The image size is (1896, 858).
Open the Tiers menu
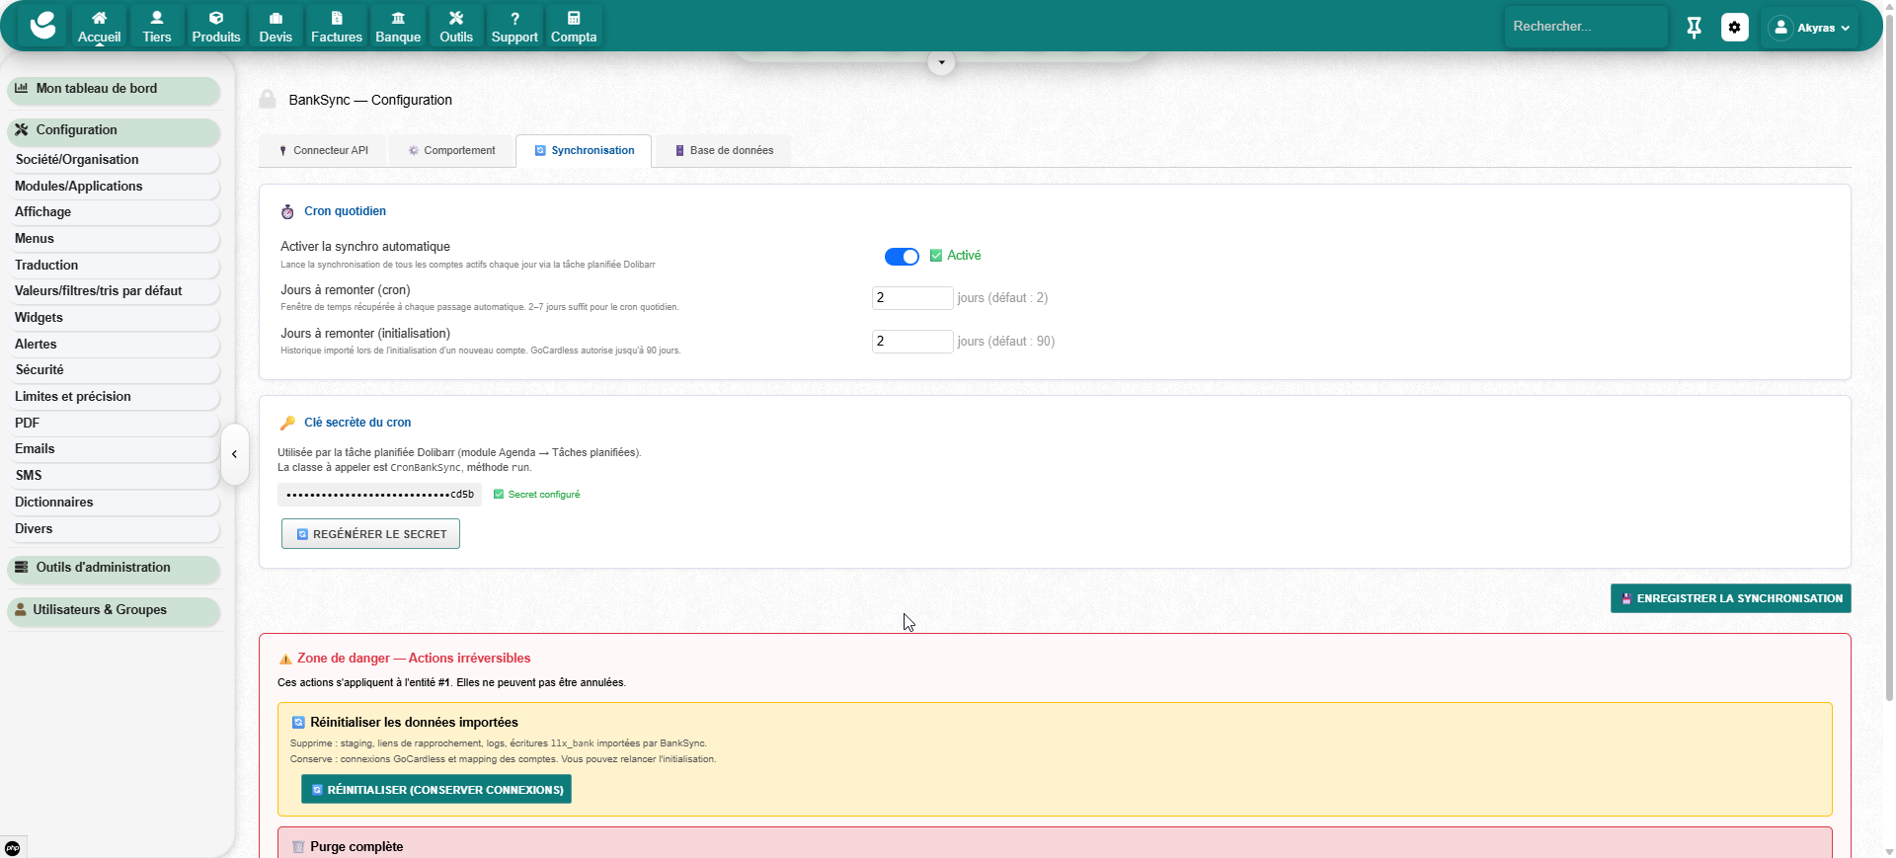(157, 27)
